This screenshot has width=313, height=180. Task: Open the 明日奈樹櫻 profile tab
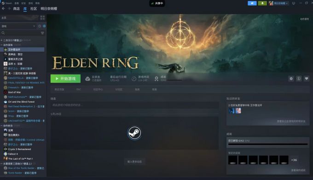tap(49, 9)
